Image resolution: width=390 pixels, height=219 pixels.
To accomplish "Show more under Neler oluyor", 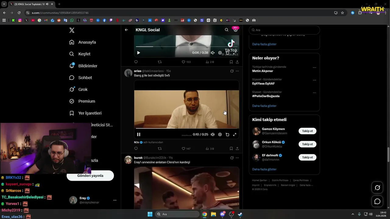I will (x=264, y=106).
